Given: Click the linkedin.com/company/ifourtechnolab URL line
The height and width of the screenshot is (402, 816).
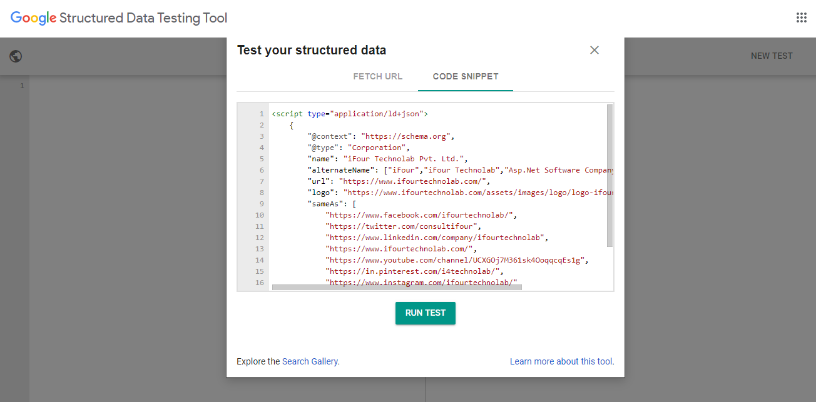Looking at the screenshot, I should 437,238.
